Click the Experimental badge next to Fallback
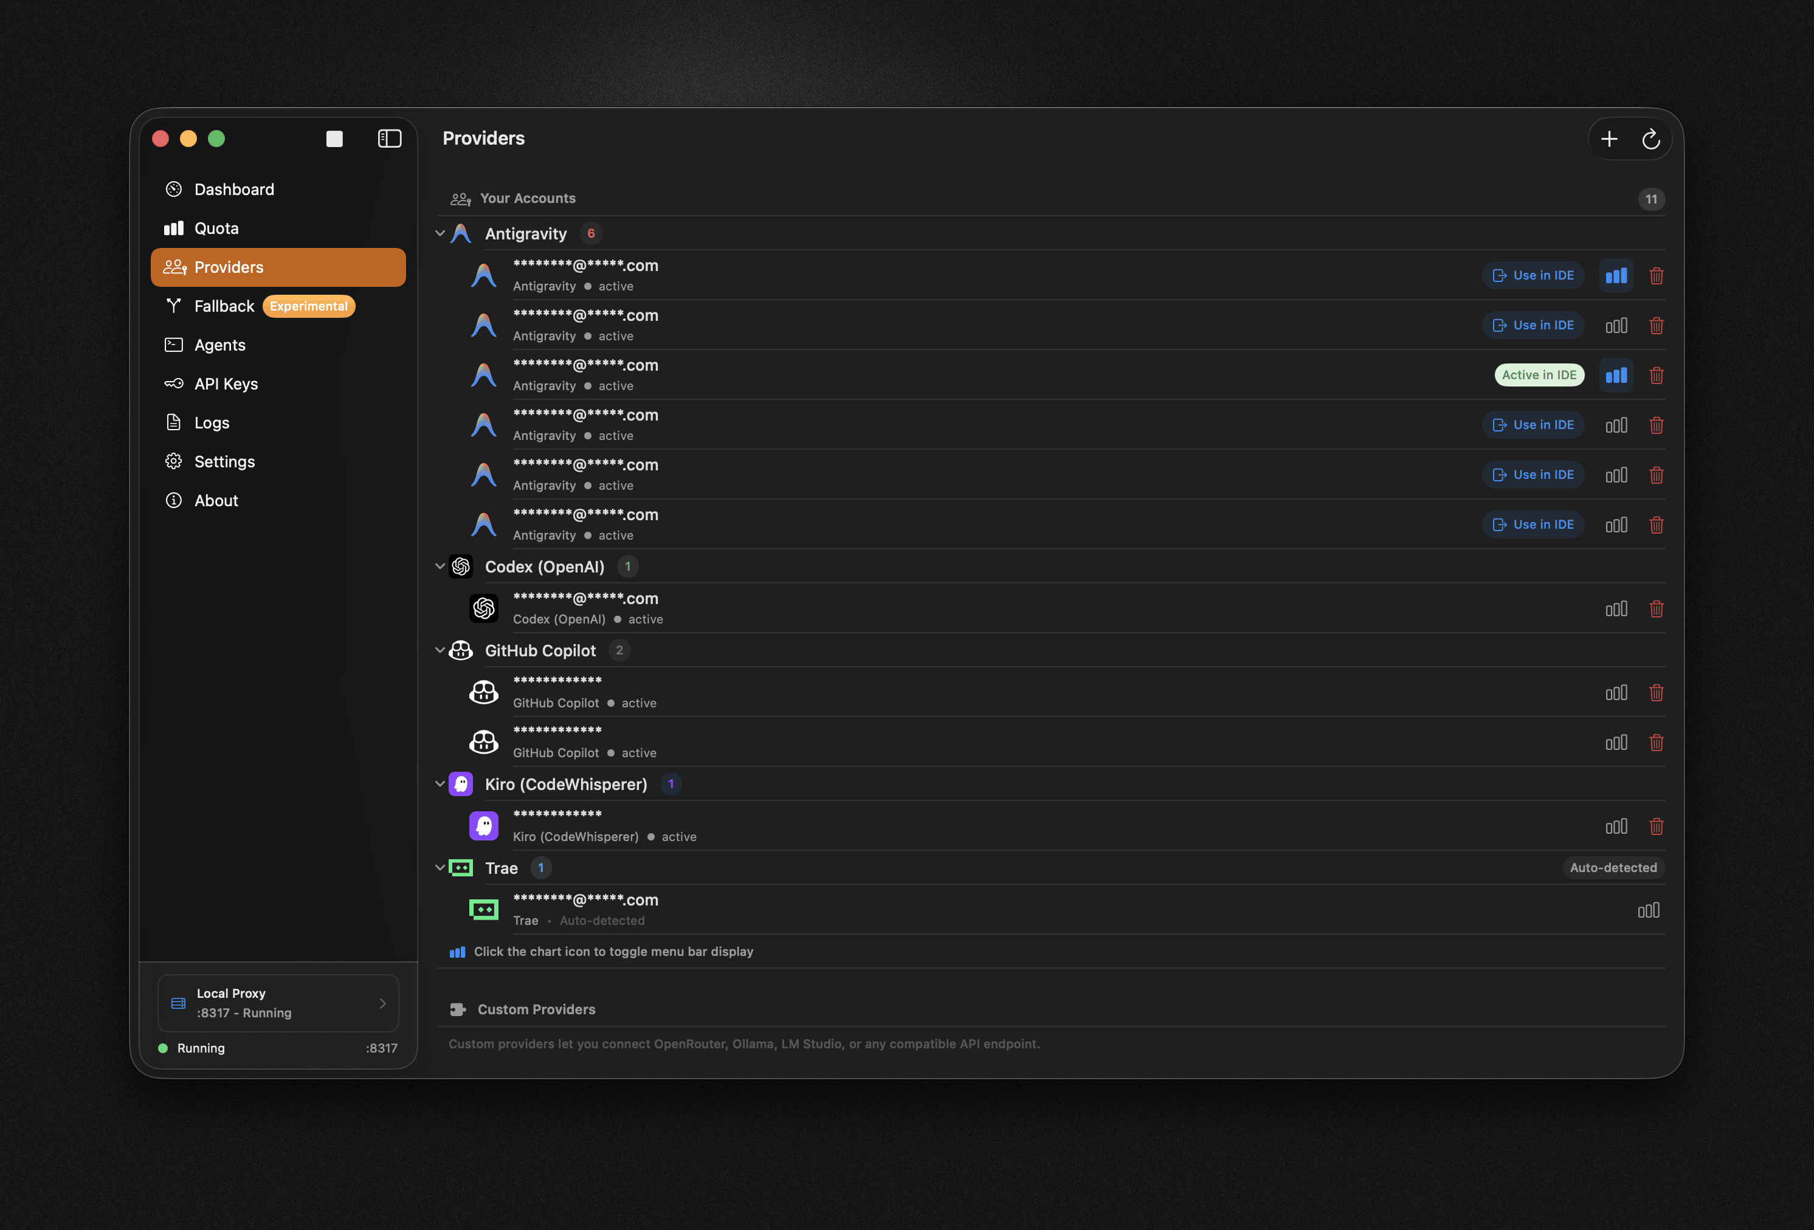 [x=308, y=306]
